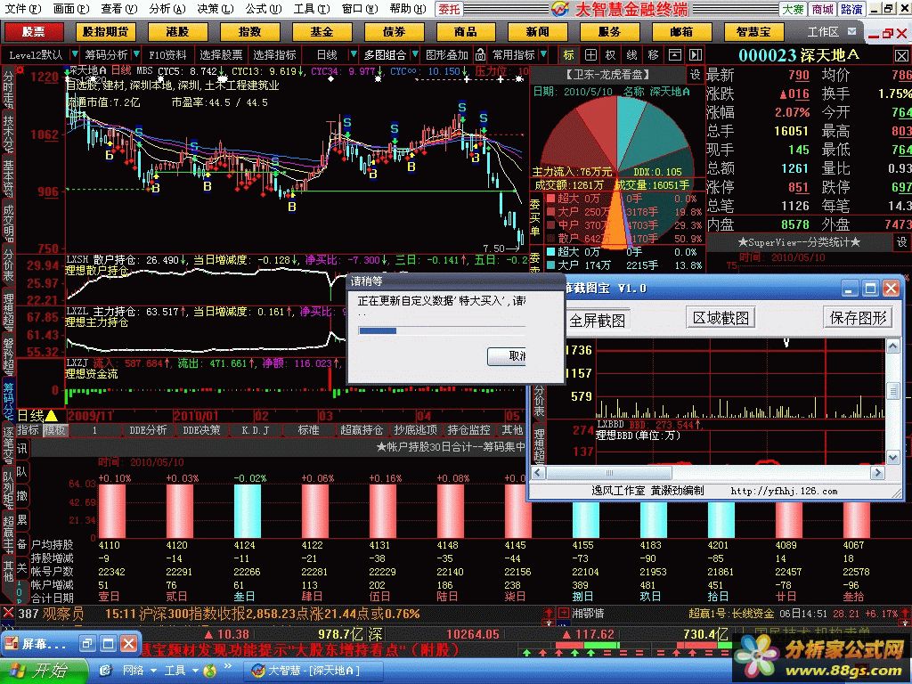Open the 分时走势 vertical side tab

tap(8, 90)
